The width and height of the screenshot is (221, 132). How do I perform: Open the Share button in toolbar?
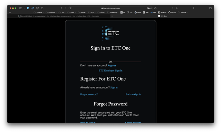[x=155, y=8]
